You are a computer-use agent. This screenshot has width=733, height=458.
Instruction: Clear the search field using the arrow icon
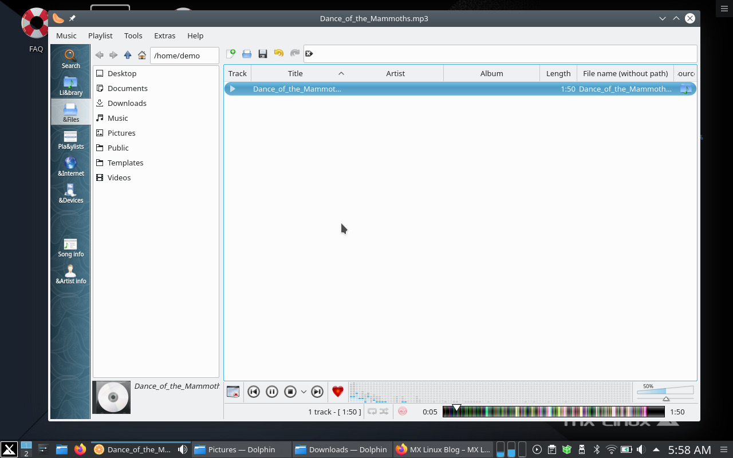pyautogui.click(x=309, y=53)
